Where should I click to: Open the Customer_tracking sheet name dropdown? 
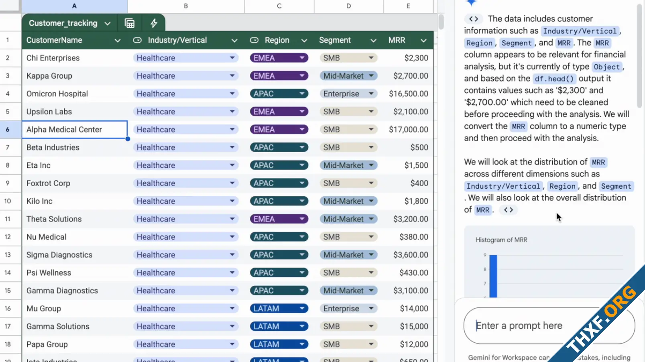(107, 23)
